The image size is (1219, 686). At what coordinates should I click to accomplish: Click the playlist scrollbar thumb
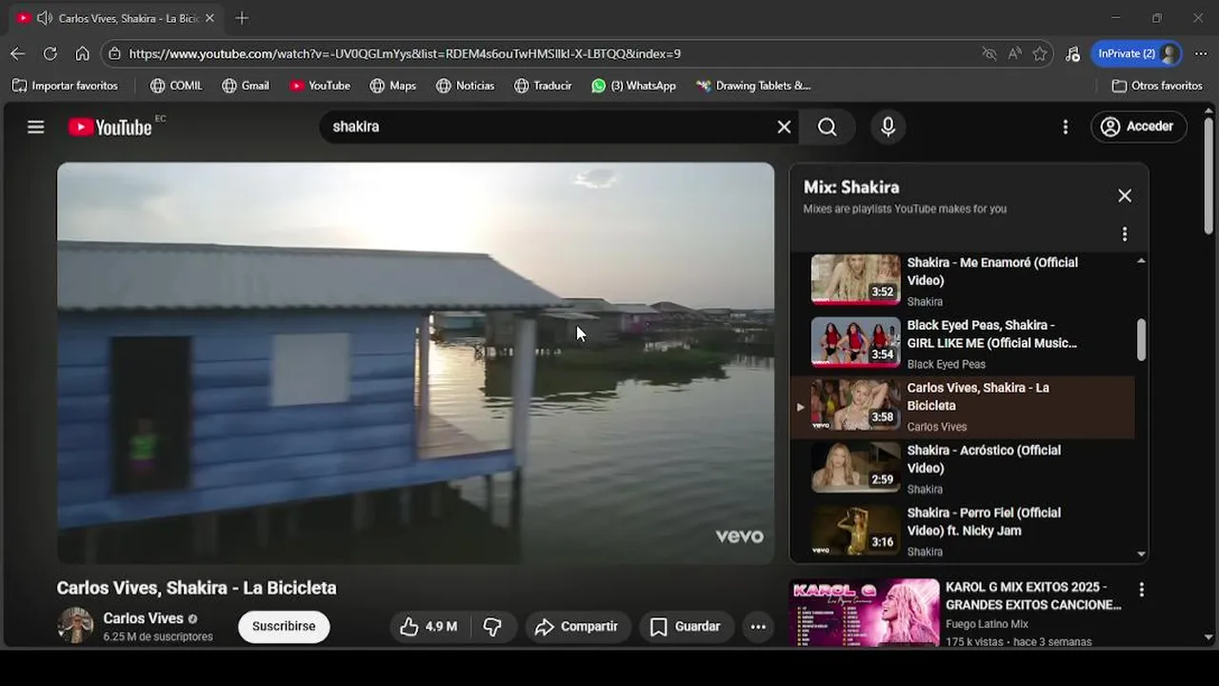[1141, 340]
